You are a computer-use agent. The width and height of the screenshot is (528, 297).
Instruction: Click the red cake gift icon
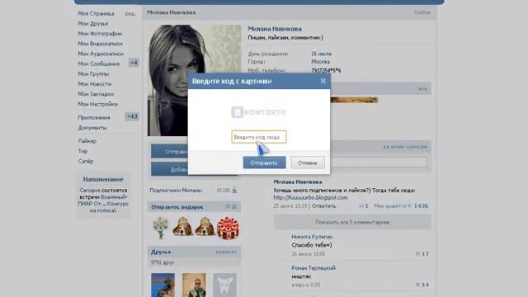click(x=228, y=228)
